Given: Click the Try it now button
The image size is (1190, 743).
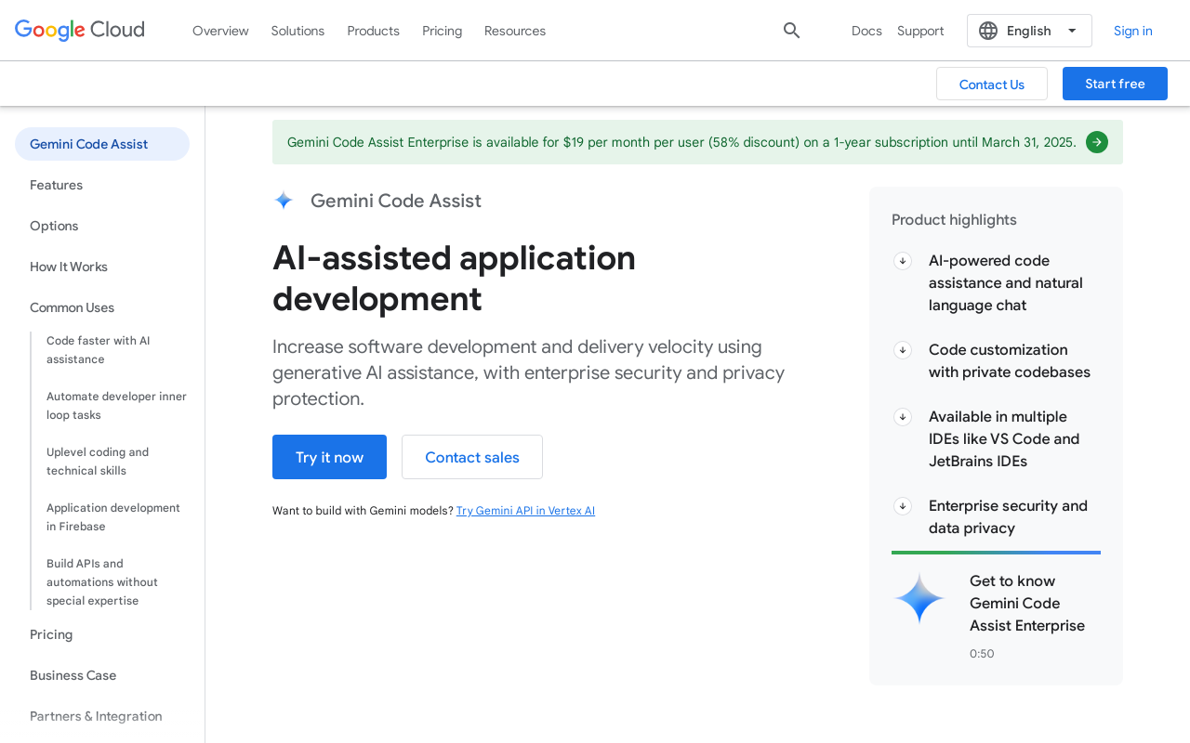Looking at the screenshot, I should coord(329,457).
